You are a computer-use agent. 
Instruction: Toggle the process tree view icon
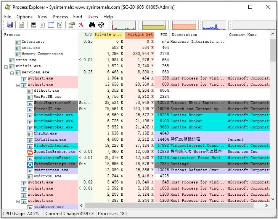42,25
